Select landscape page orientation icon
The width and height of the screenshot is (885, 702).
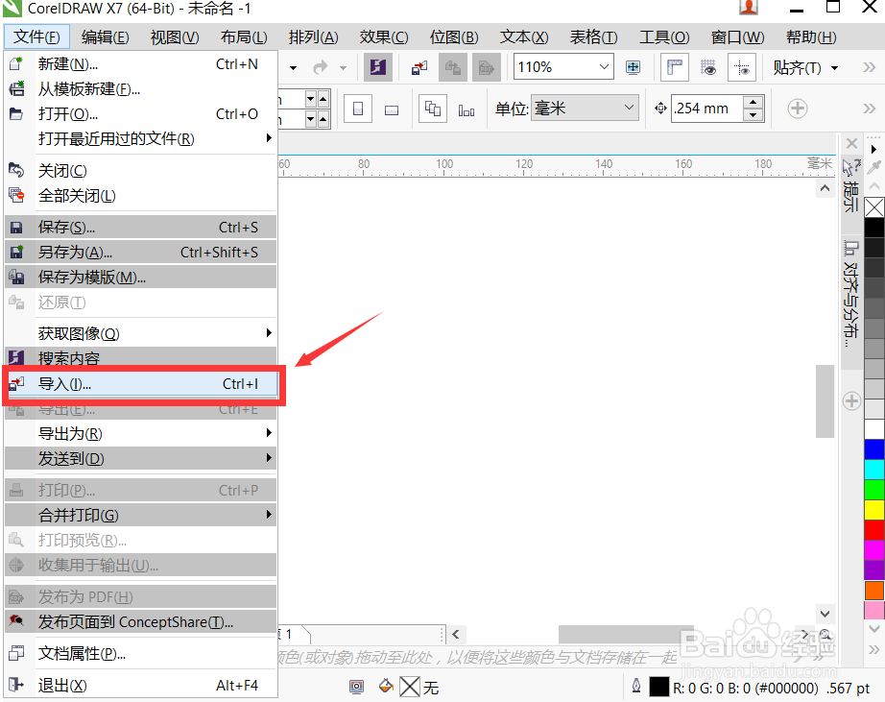pyautogui.click(x=391, y=109)
